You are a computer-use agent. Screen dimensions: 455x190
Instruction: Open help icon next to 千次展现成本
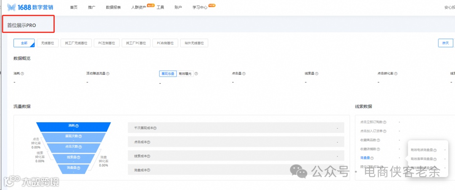point(155,128)
